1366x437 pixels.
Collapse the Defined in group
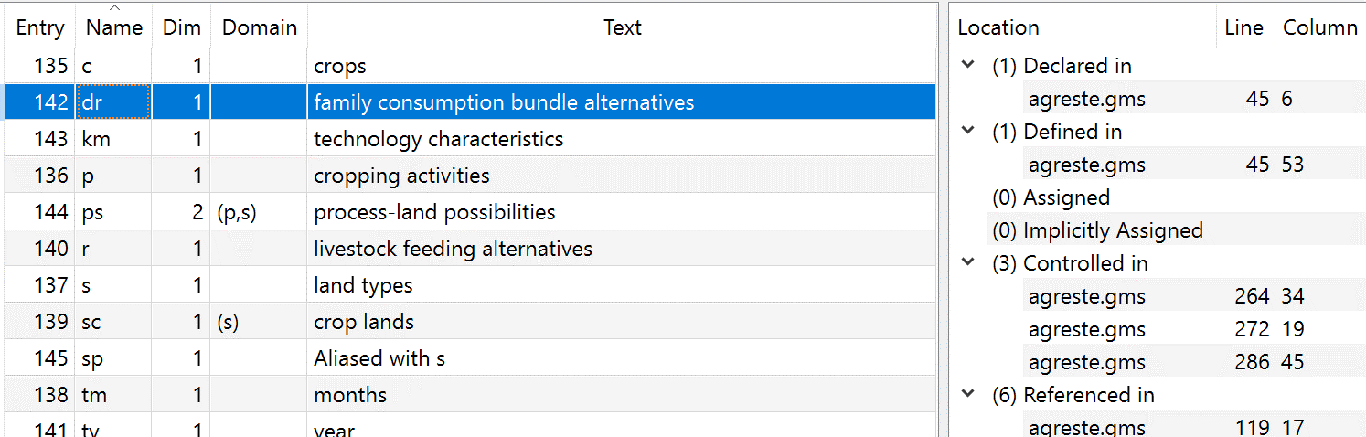(968, 132)
